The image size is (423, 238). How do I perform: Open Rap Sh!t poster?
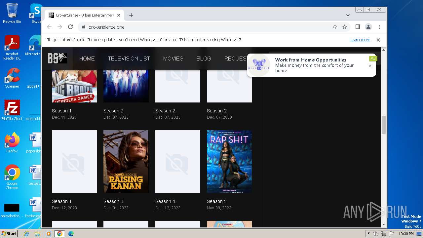pos(229,162)
